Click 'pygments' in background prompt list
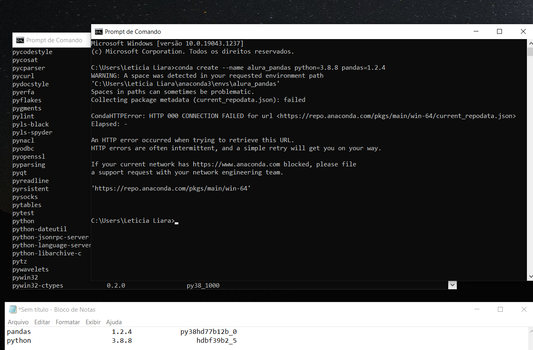Viewport: 533px width, 350px height. 27,108
